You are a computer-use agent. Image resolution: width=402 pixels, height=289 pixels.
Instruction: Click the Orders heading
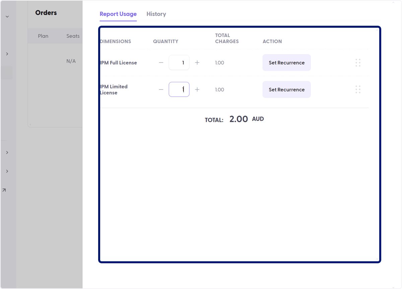click(x=46, y=13)
